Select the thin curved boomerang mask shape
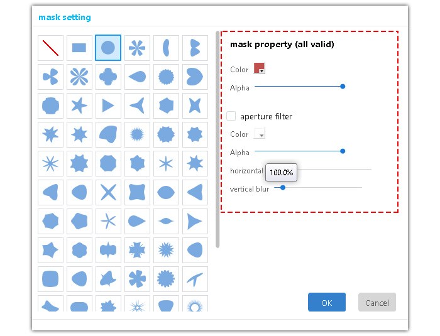The height and width of the screenshot is (336, 440). tap(195, 279)
